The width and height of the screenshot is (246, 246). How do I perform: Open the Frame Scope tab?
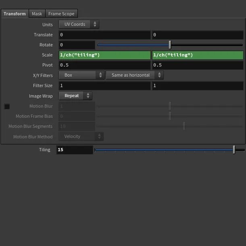61,14
